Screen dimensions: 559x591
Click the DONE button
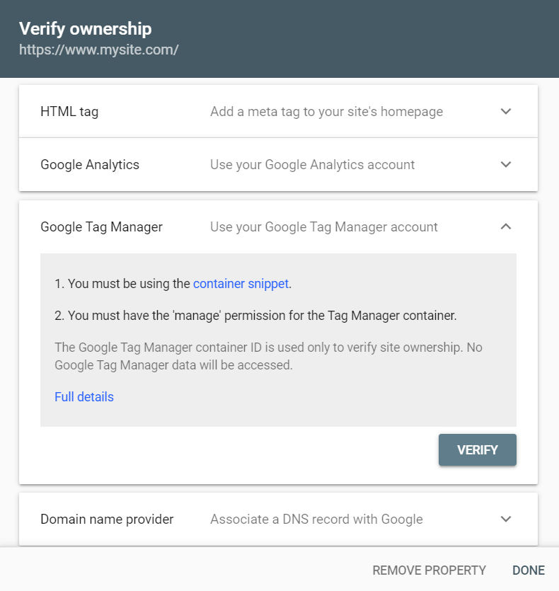pos(529,570)
